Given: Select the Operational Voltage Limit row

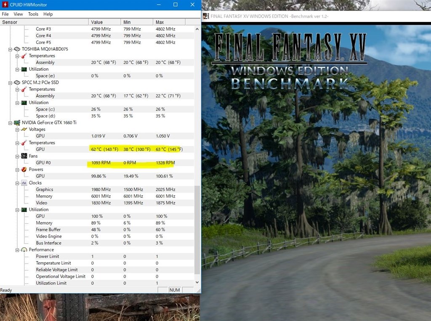Looking at the screenshot, I should [x=97, y=276].
